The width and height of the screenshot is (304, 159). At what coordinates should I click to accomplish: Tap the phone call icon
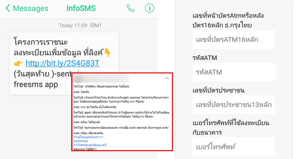tap(130, 8)
